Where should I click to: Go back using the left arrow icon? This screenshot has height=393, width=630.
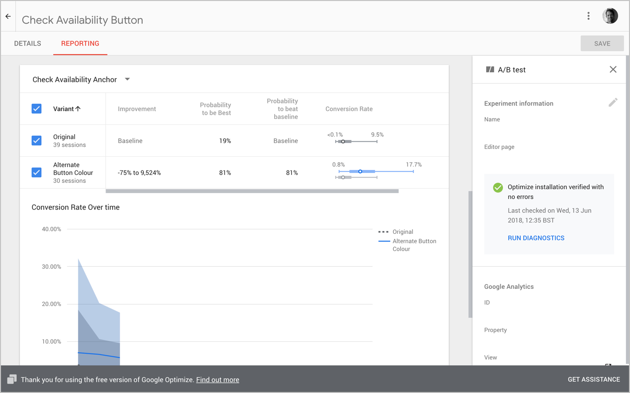click(8, 16)
